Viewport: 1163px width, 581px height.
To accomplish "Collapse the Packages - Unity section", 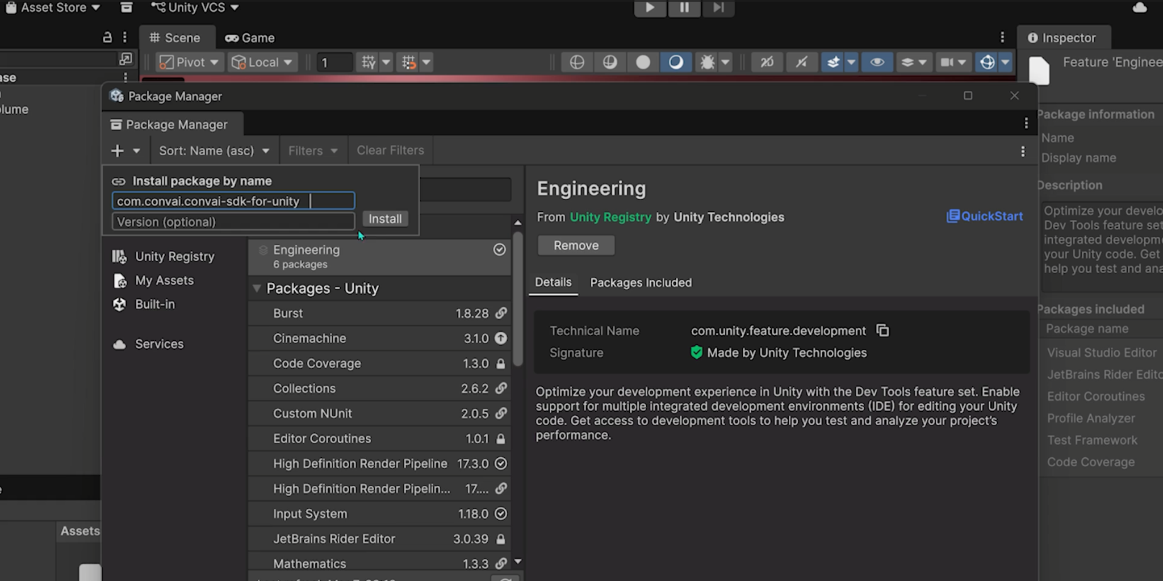I will click(257, 289).
